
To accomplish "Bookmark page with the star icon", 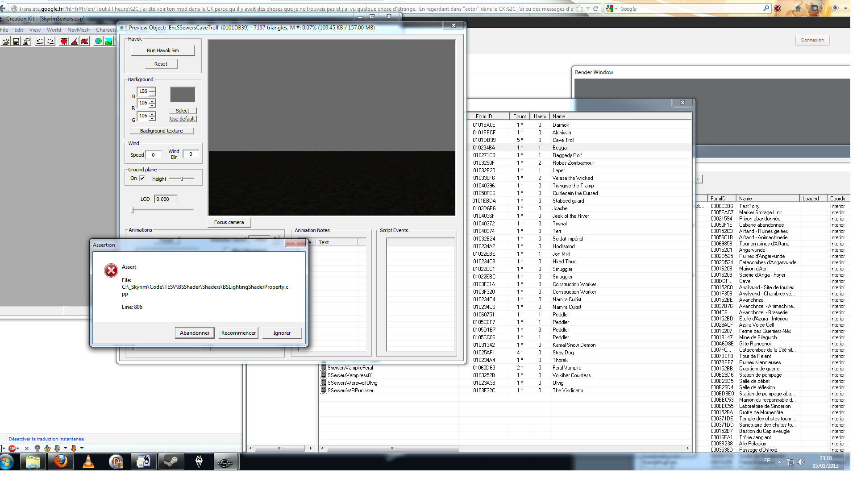I will click(579, 8).
